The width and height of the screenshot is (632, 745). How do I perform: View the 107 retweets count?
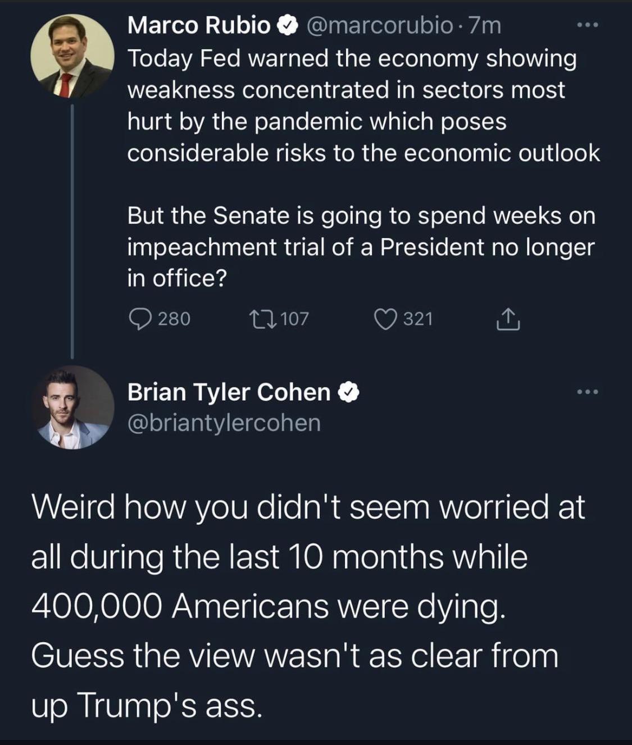(294, 319)
